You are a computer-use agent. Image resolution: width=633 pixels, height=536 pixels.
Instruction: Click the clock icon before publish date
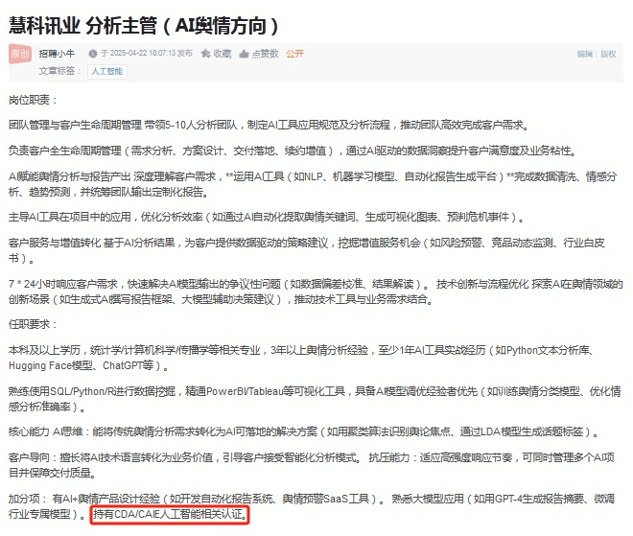(x=93, y=54)
